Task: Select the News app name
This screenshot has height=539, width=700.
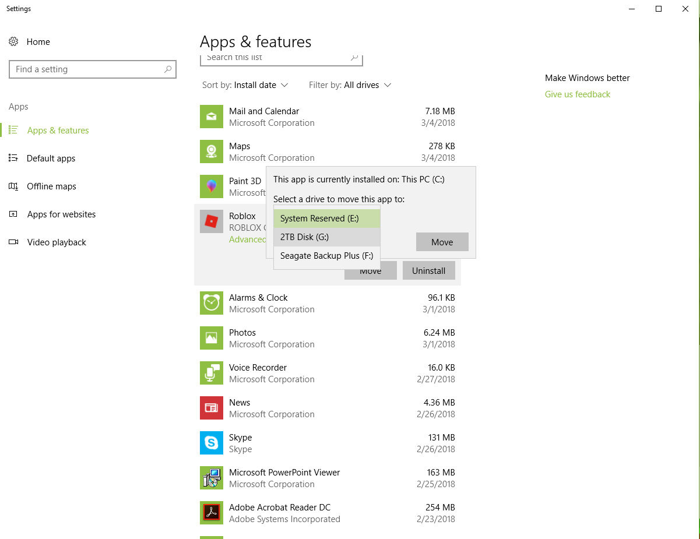Action: point(240,403)
